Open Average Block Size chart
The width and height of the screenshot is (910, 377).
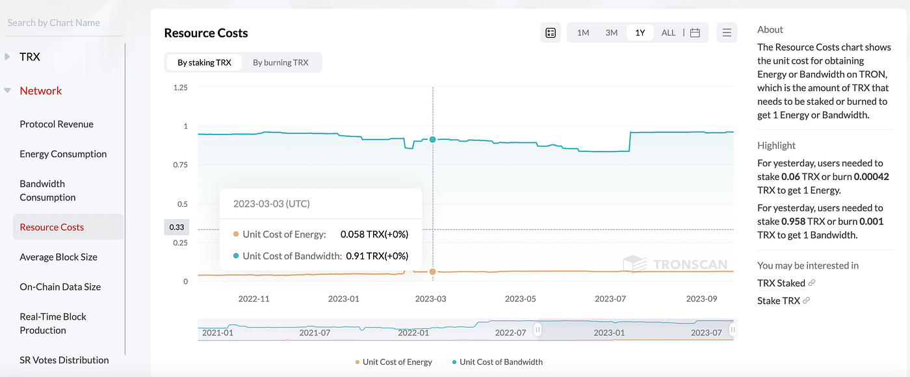(58, 257)
